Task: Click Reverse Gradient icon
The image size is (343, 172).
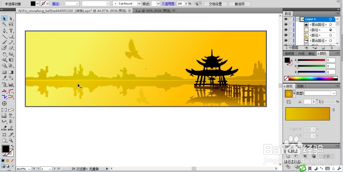Action: 289,102
